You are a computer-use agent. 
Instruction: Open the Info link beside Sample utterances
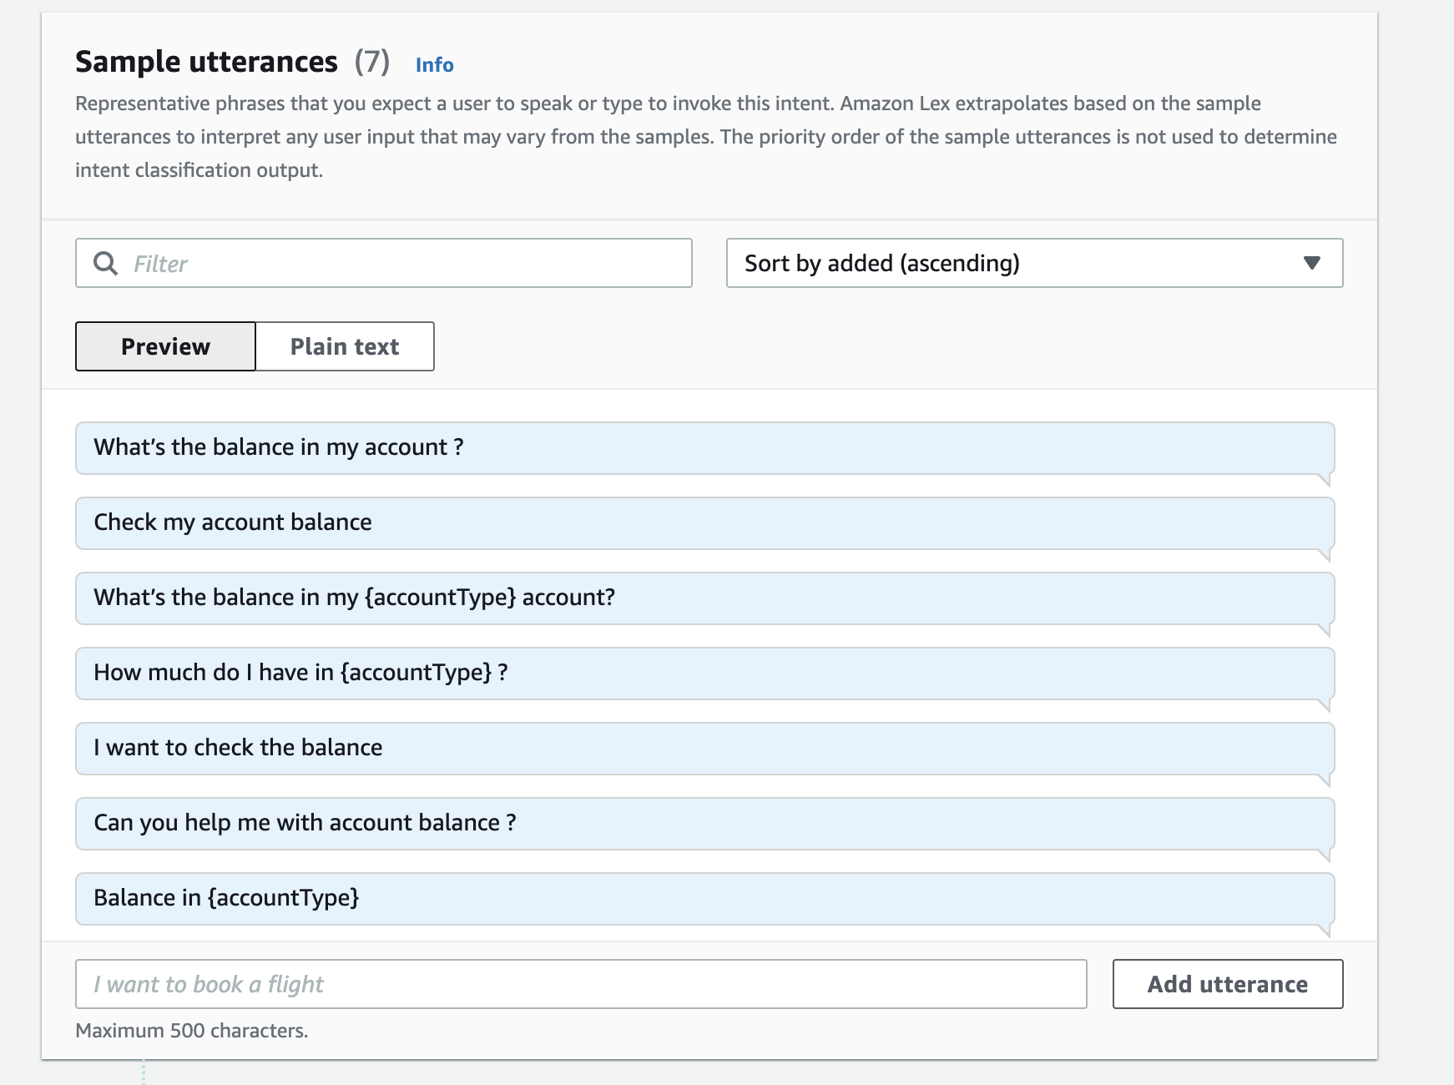[434, 65]
